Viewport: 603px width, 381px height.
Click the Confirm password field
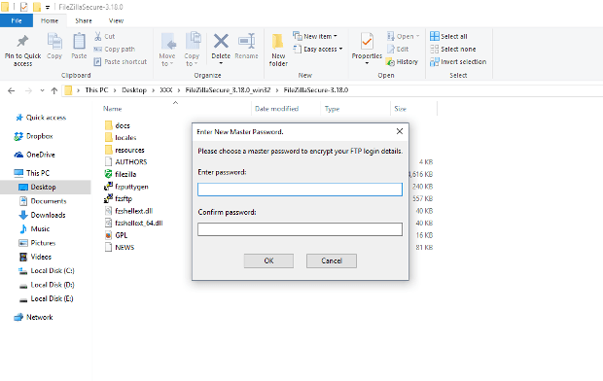(300, 229)
